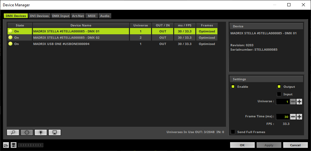Viewport: 311px width, 151px height.
Task: Click yellow state LED of USB ONE row
Action: pyautogui.click(x=10, y=44)
